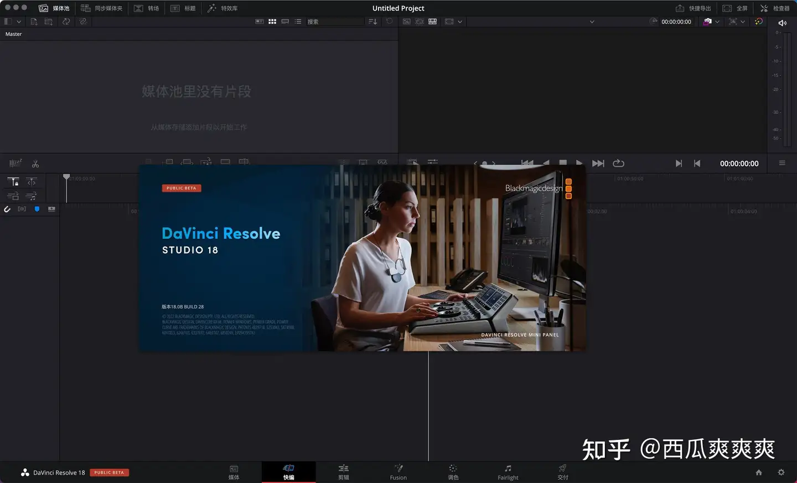Open the timeline options hamburger menu
The width and height of the screenshot is (797, 483).
coord(782,163)
